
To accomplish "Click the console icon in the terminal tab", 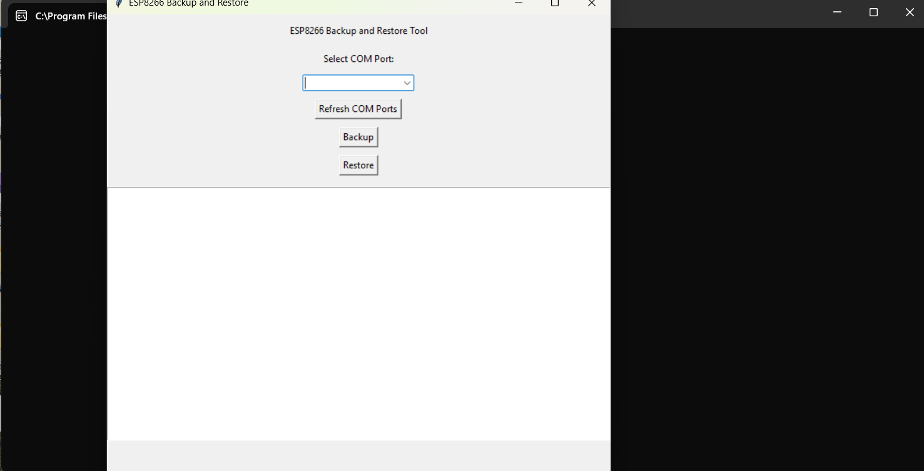I will 21,16.
